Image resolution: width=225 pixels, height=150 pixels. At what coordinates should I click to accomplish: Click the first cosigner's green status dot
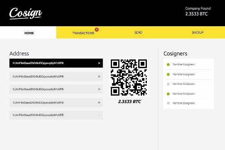click(168, 65)
